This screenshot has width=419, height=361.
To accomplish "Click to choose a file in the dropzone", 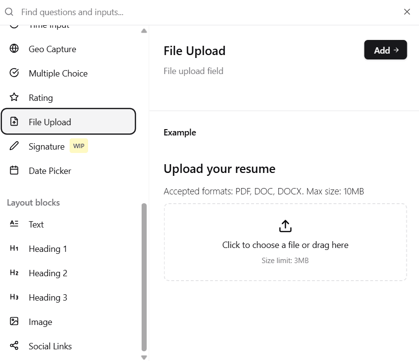I will [x=285, y=245].
